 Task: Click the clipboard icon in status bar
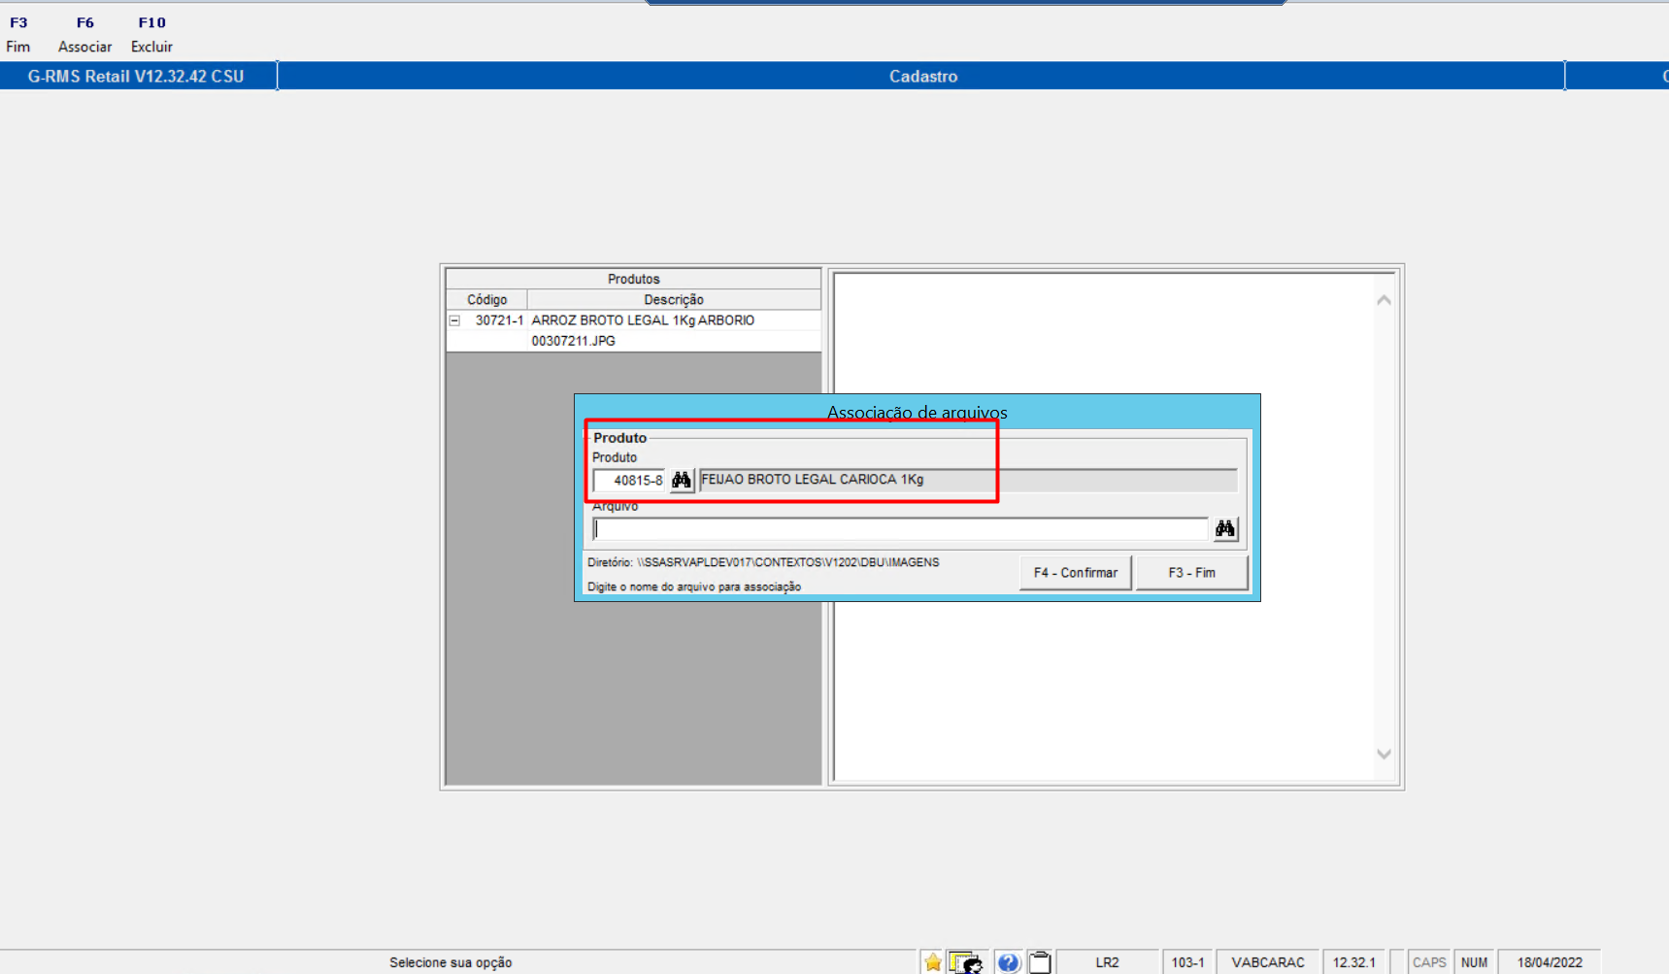(x=1040, y=962)
